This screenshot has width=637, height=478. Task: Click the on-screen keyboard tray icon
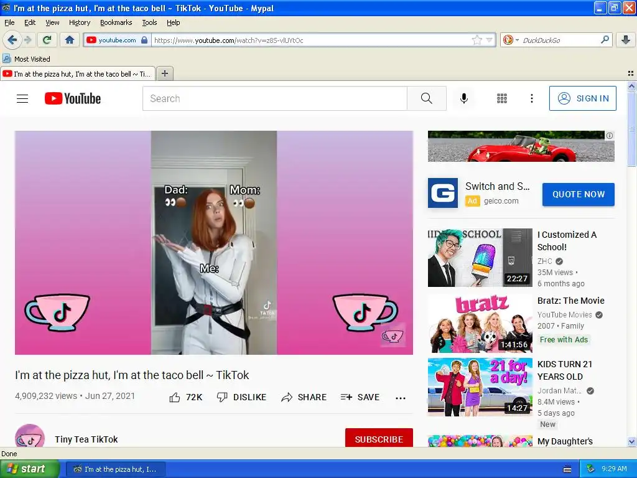coord(567,469)
